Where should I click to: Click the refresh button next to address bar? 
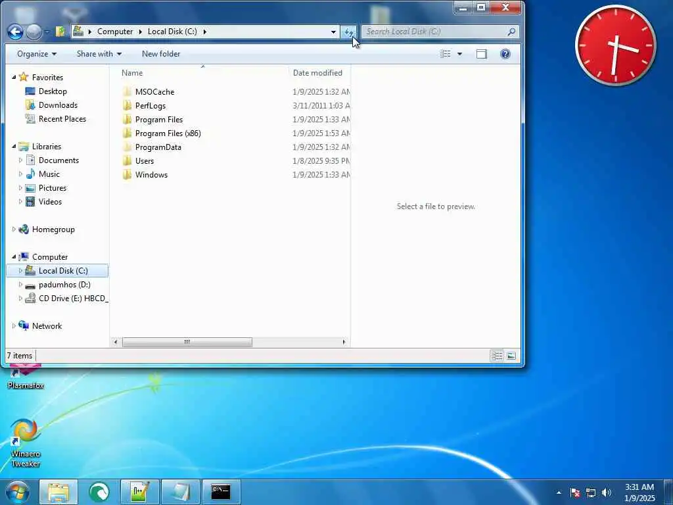coord(348,32)
